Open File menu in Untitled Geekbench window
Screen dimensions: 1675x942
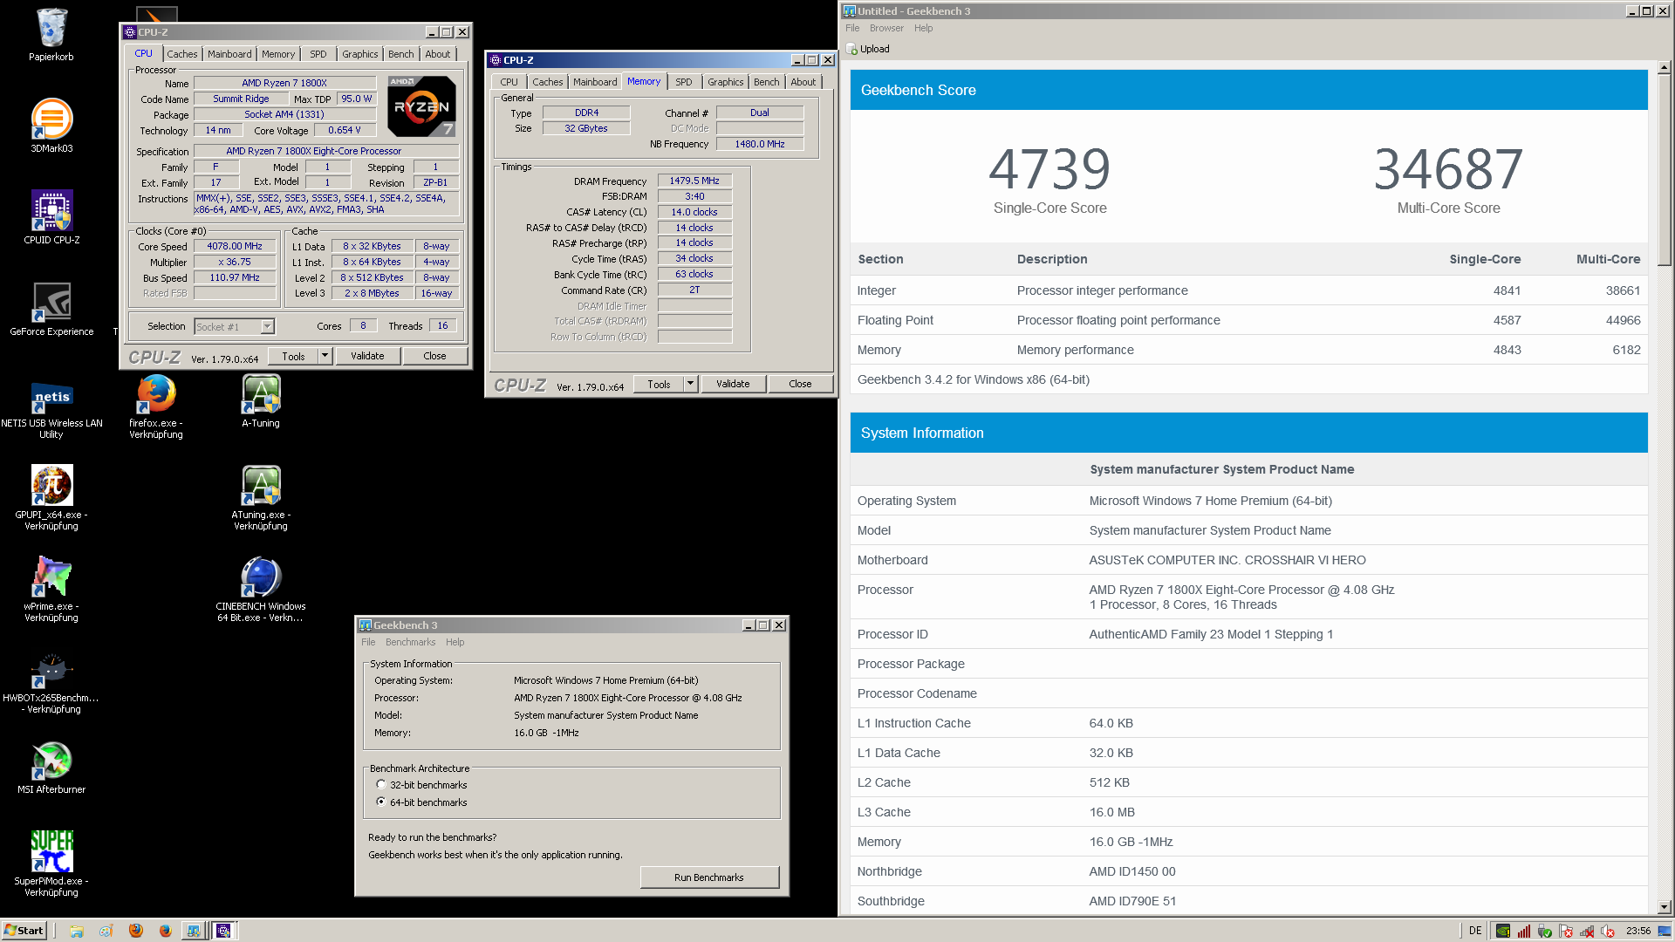(x=852, y=28)
